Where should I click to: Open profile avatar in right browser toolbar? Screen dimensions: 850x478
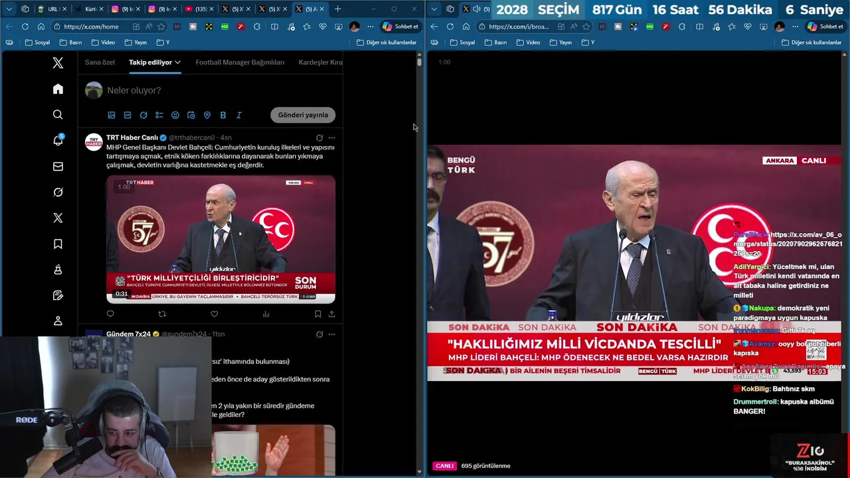click(779, 27)
